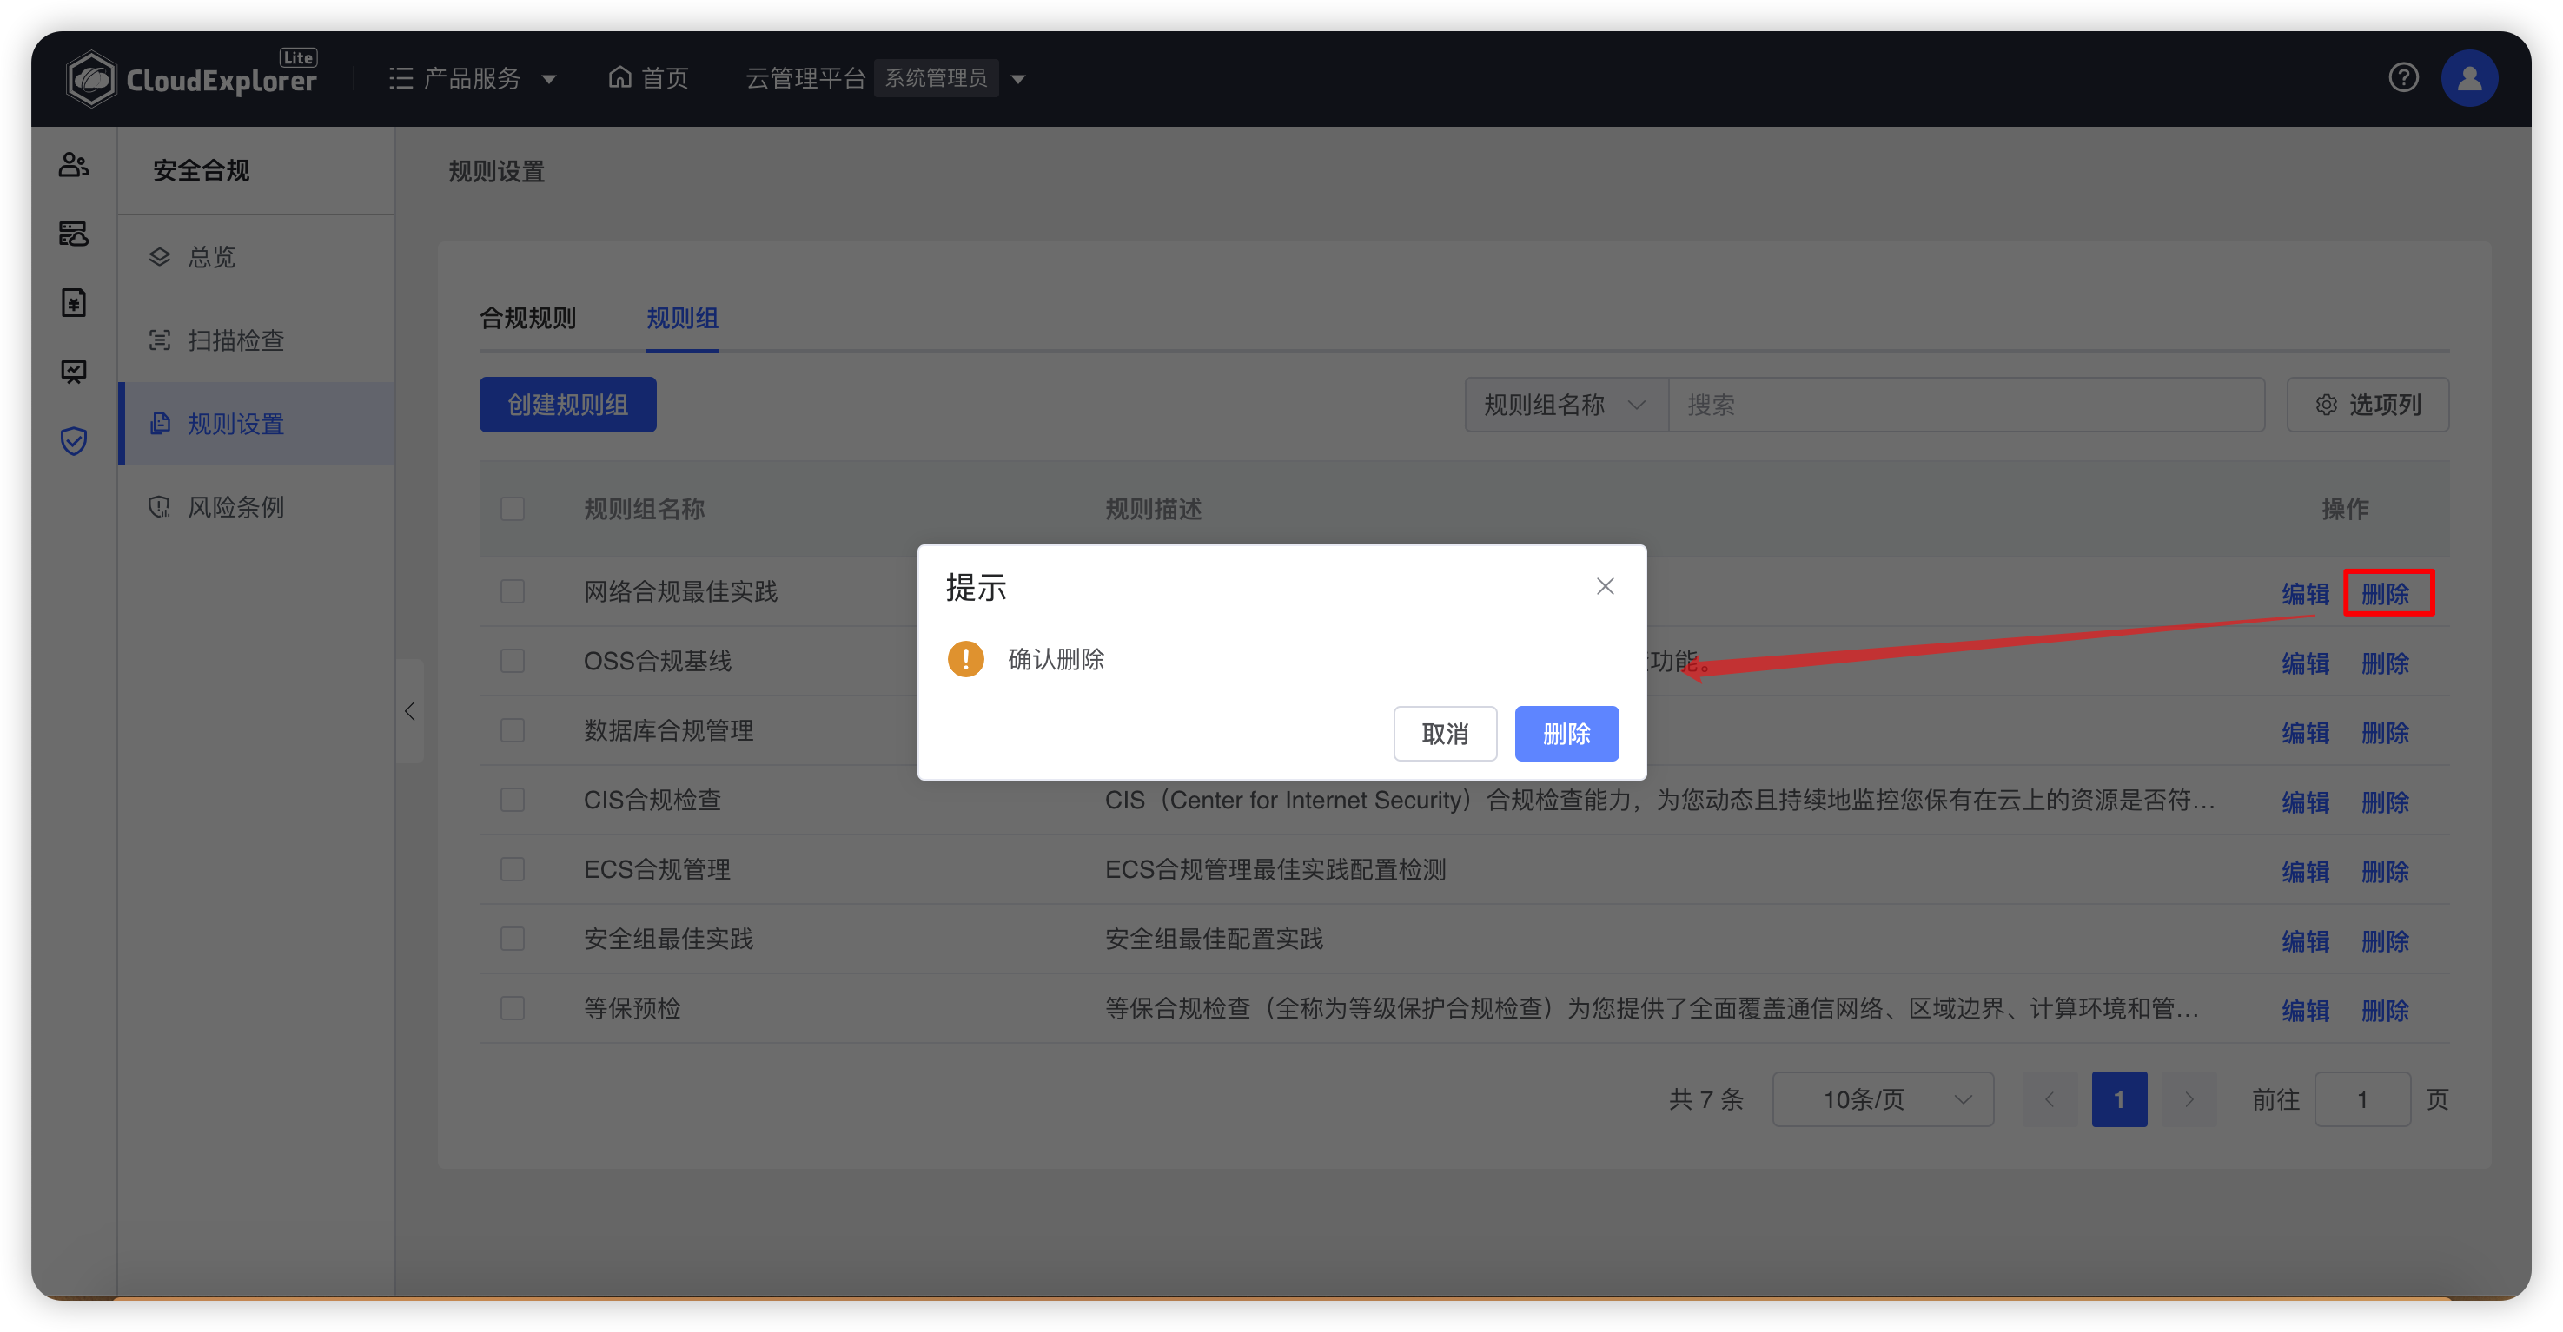Click 编辑 for 数据库合规管理

pos(2305,733)
